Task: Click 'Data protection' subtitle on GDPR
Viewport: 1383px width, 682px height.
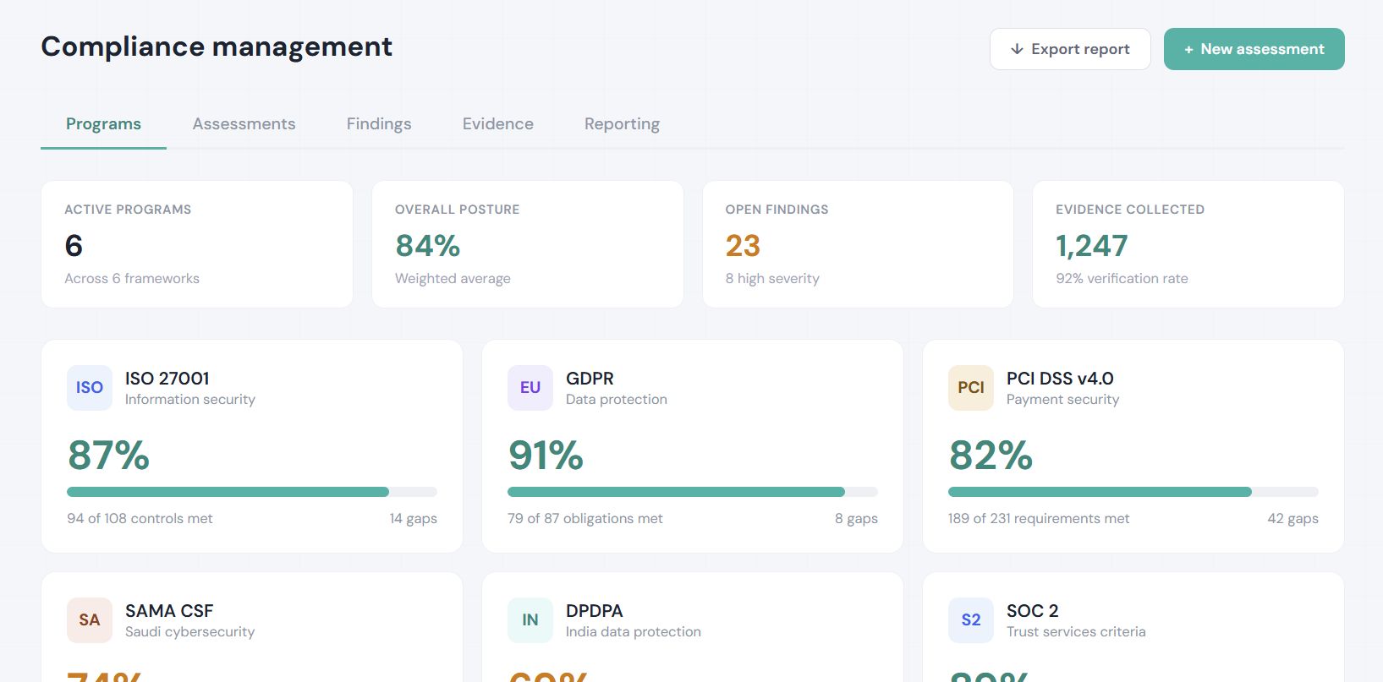Action: (617, 400)
